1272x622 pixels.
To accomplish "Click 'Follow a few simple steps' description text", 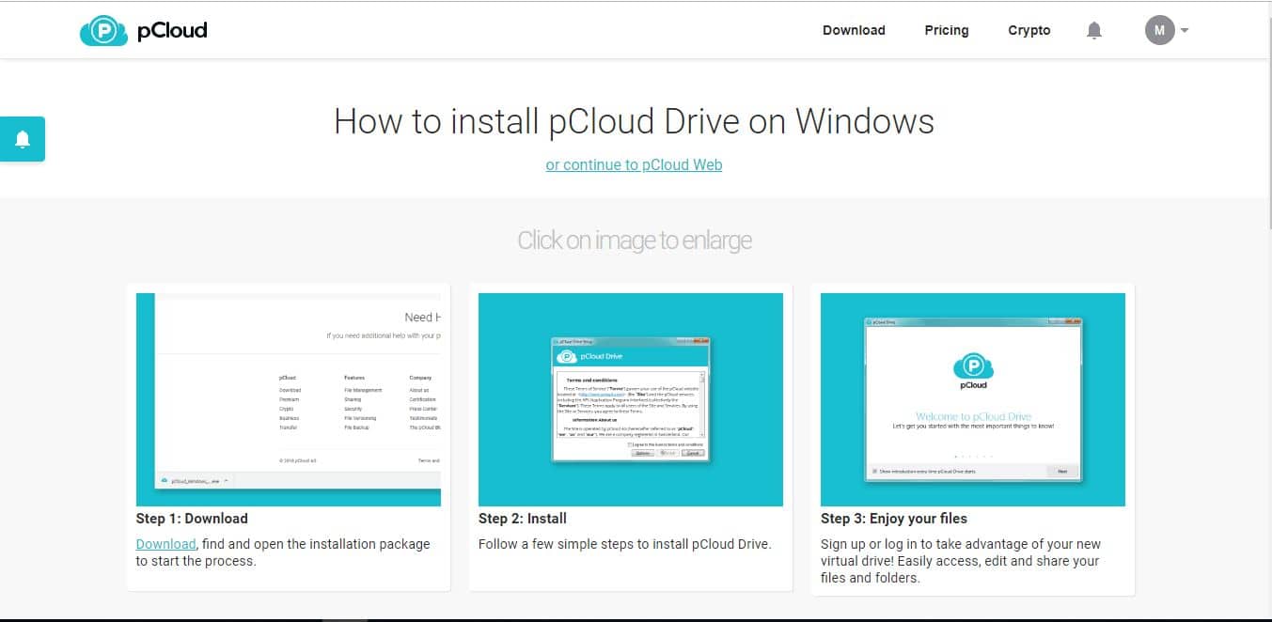I will click(624, 544).
